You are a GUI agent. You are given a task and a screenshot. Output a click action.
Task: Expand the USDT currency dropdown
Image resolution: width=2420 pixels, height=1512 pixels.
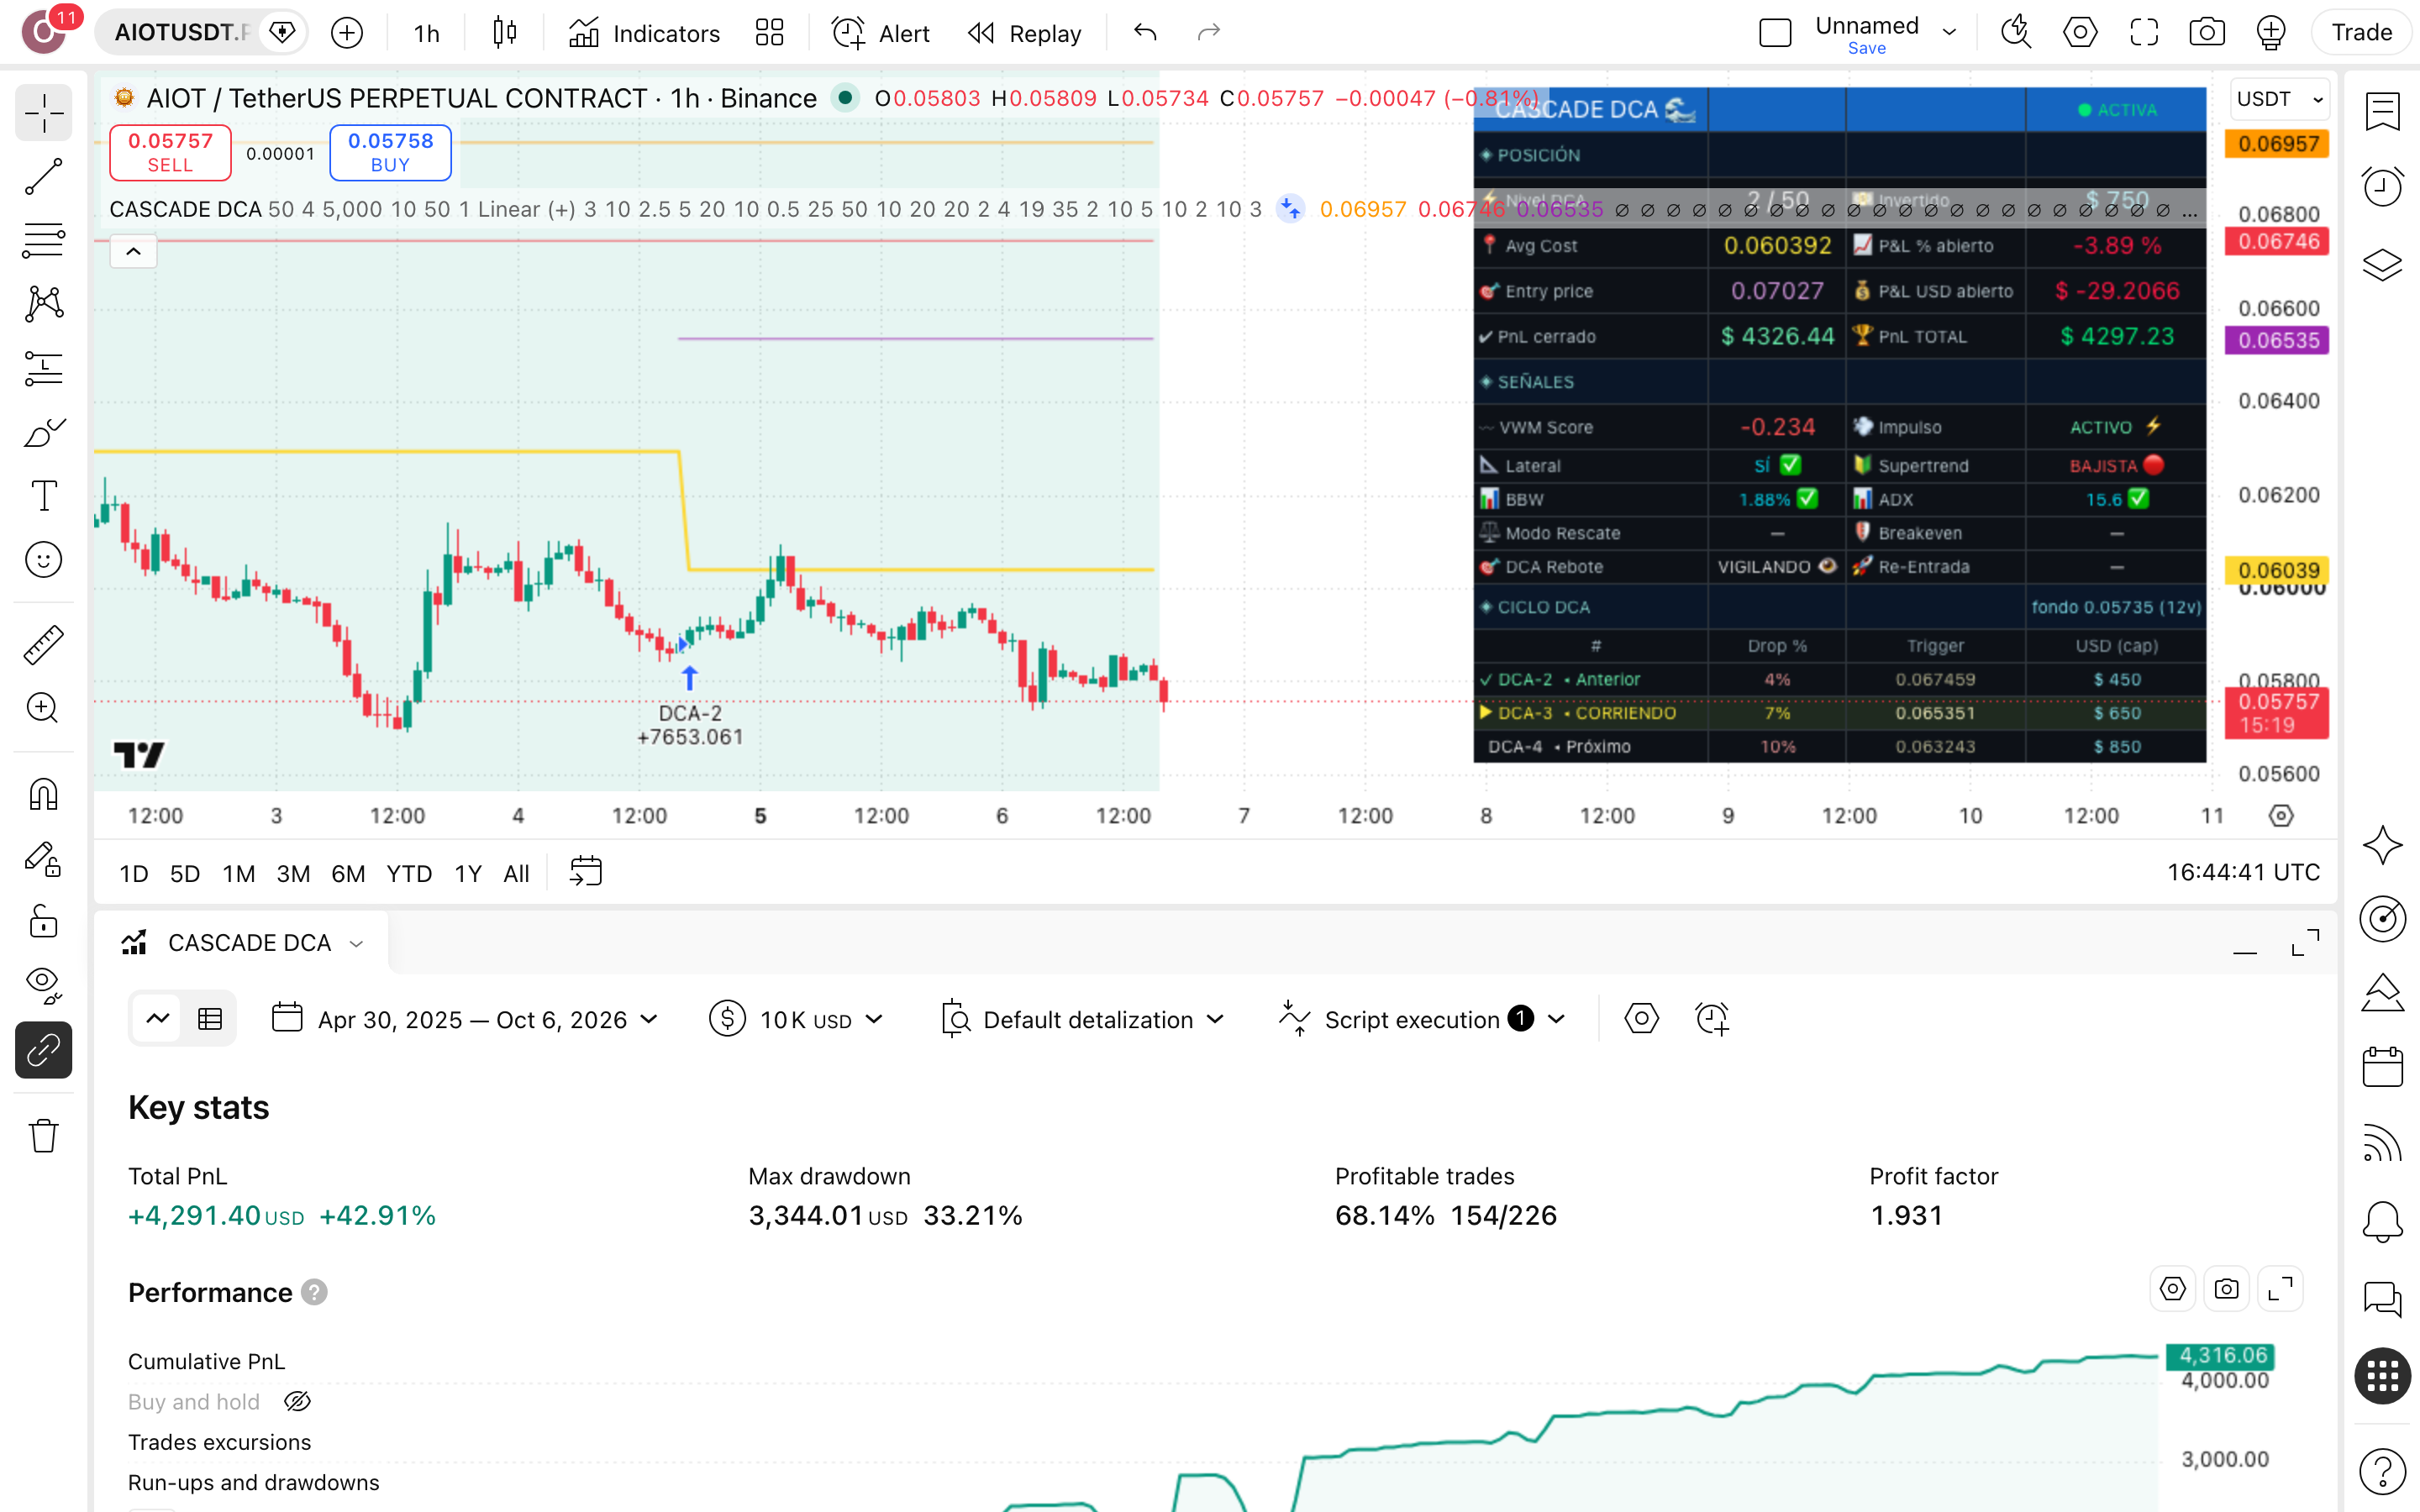[2279, 99]
